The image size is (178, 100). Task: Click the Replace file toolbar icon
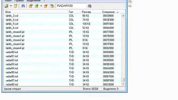tap(52, 6)
